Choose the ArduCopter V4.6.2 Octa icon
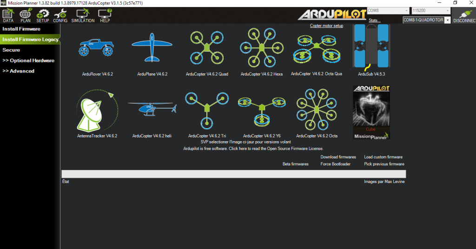476x249 pixels. tap(316, 110)
